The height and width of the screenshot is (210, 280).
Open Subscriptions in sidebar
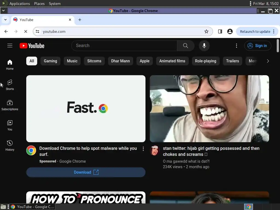tap(10, 105)
